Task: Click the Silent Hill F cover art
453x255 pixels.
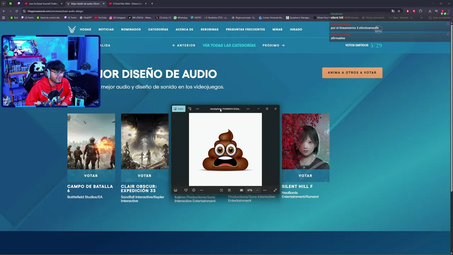Action: click(x=305, y=141)
